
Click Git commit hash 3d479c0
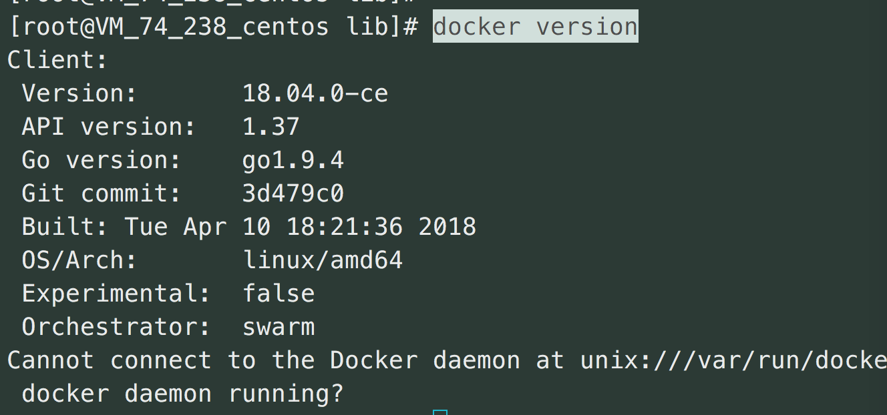click(x=293, y=193)
